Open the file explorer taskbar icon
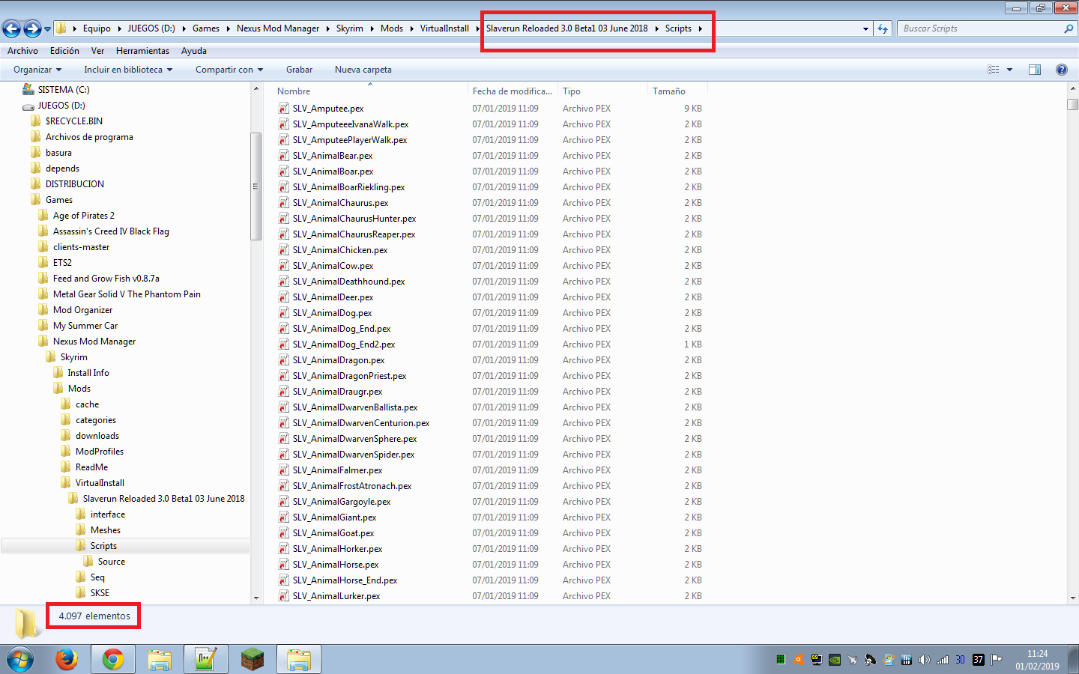1079x674 pixels. [299, 659]
